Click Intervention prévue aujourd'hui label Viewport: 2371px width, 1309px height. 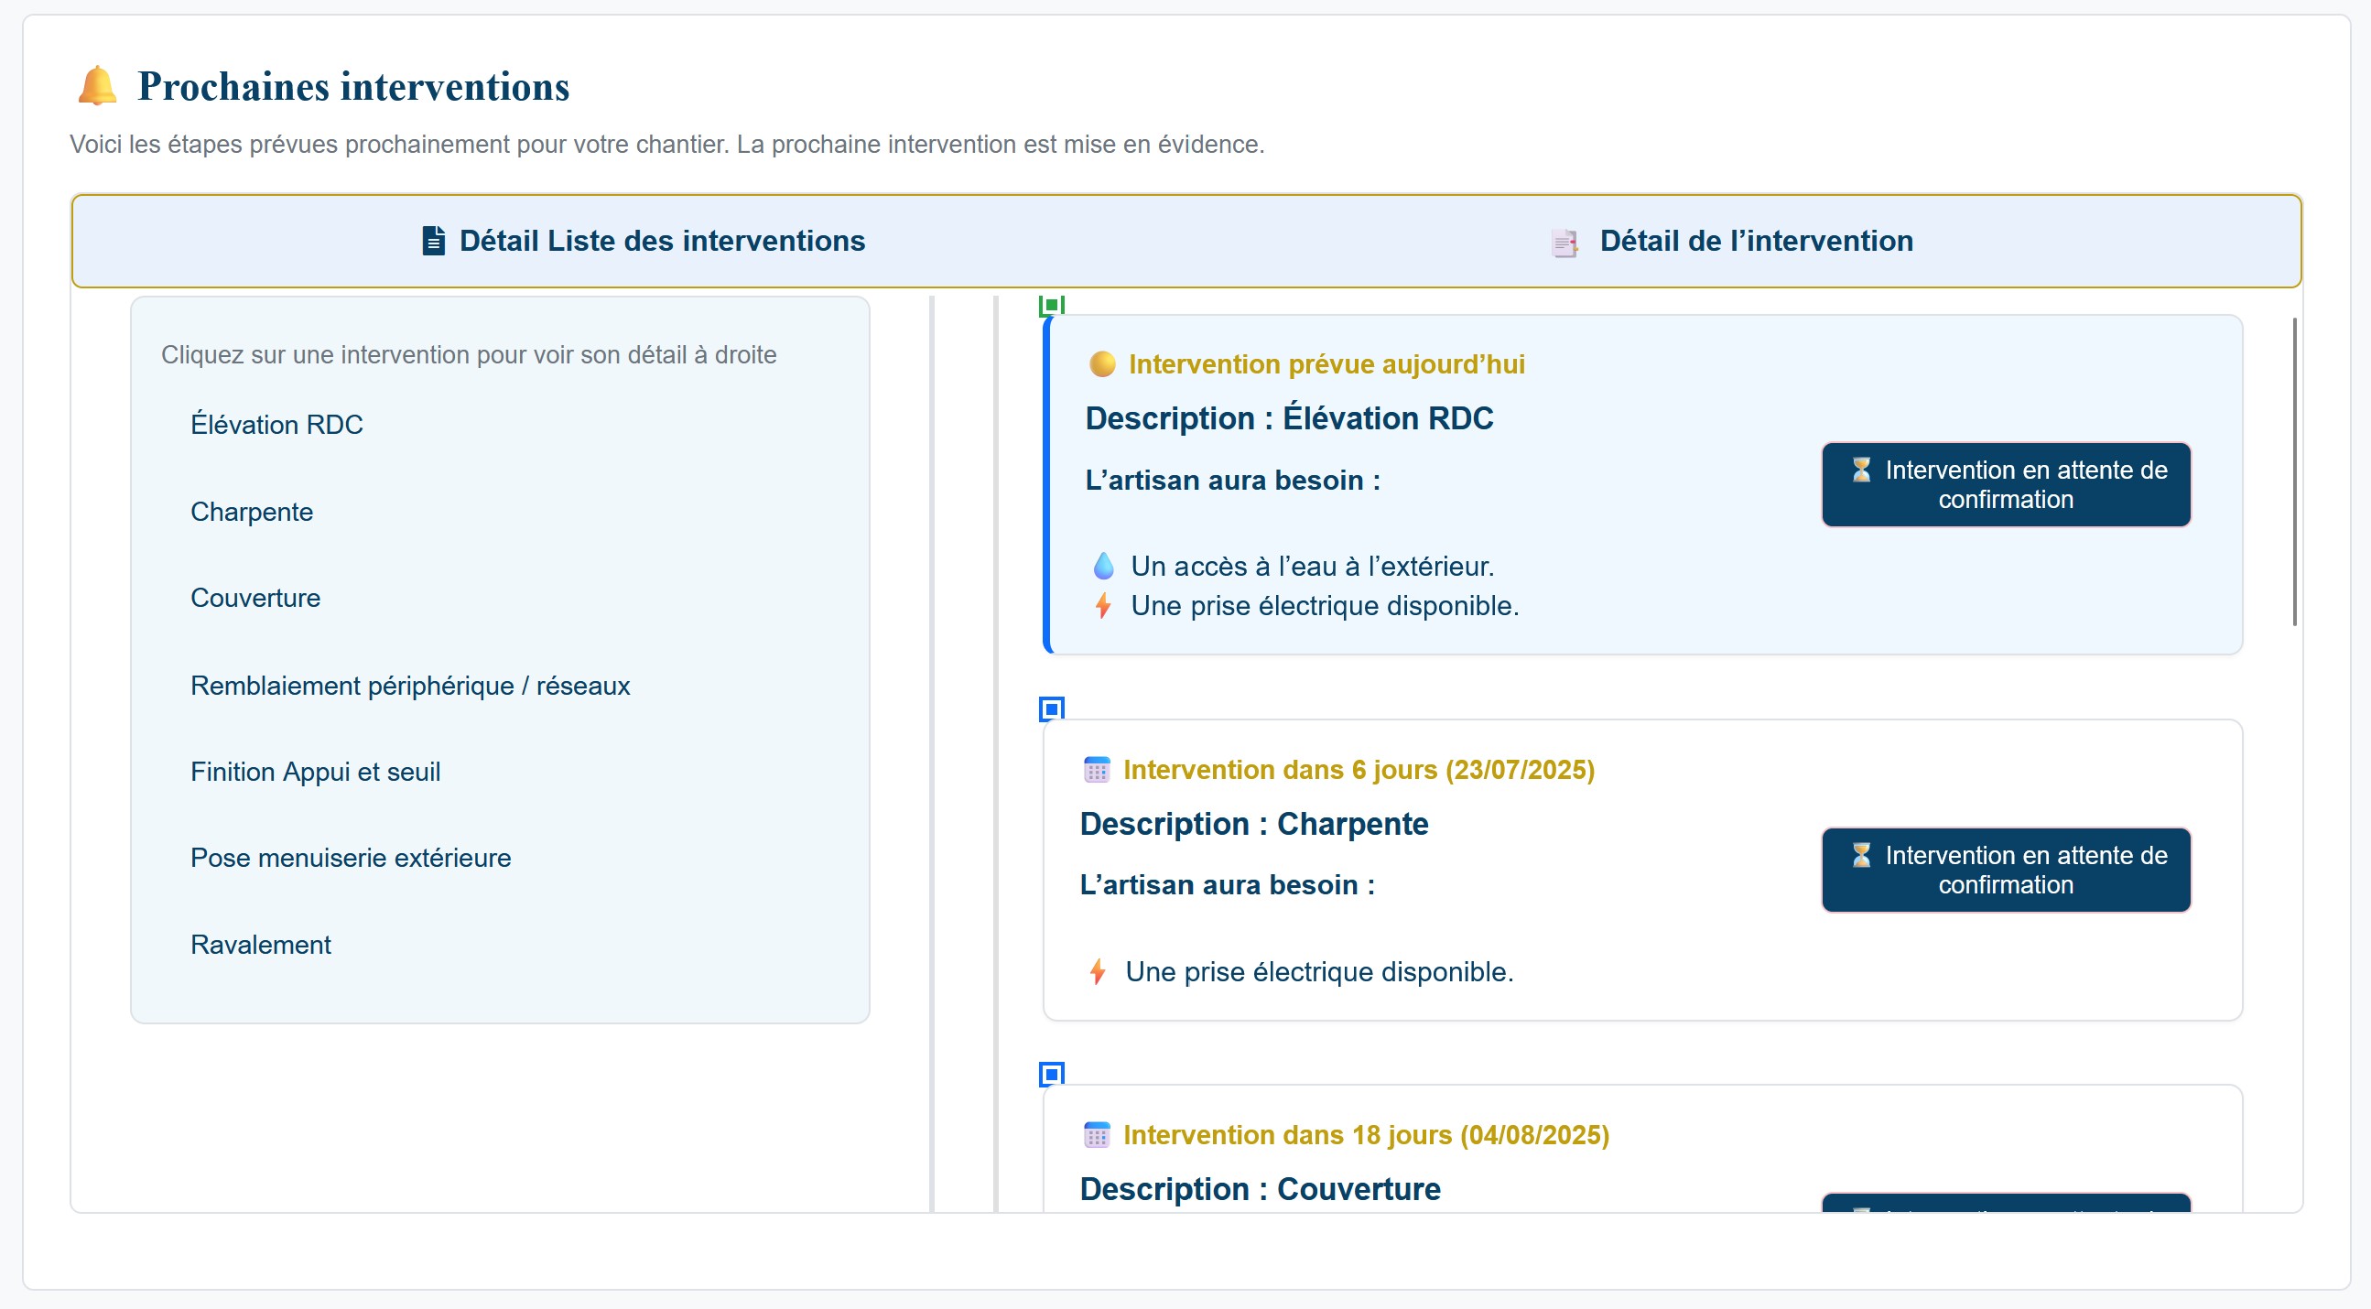tap(1326, 364)
